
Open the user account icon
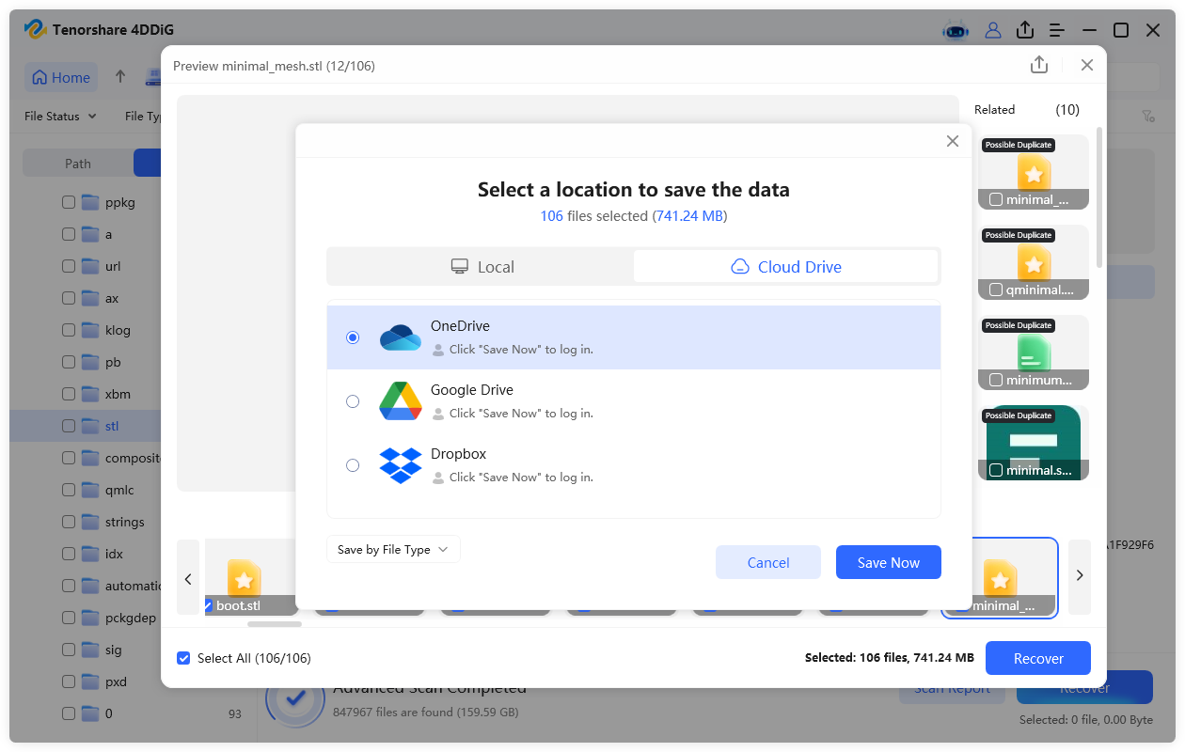993,30
